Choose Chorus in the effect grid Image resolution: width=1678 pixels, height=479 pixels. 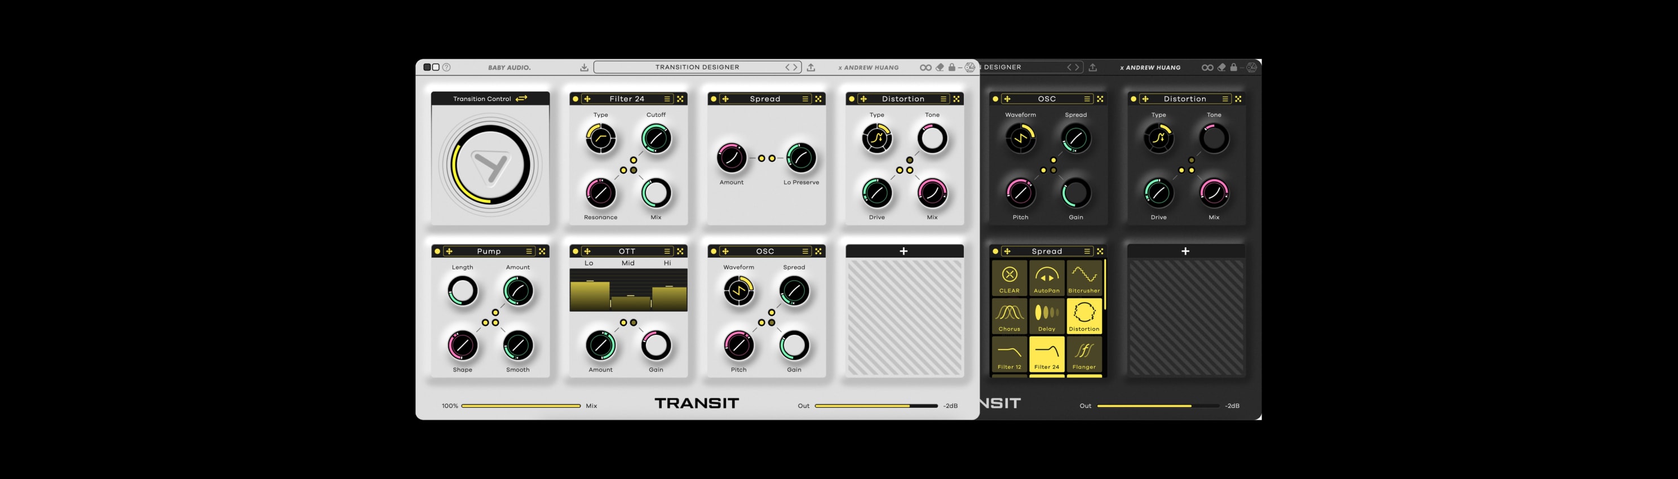point(1010,316)
